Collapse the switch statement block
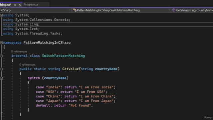213x120 pixels. click(x=1, y=78)
